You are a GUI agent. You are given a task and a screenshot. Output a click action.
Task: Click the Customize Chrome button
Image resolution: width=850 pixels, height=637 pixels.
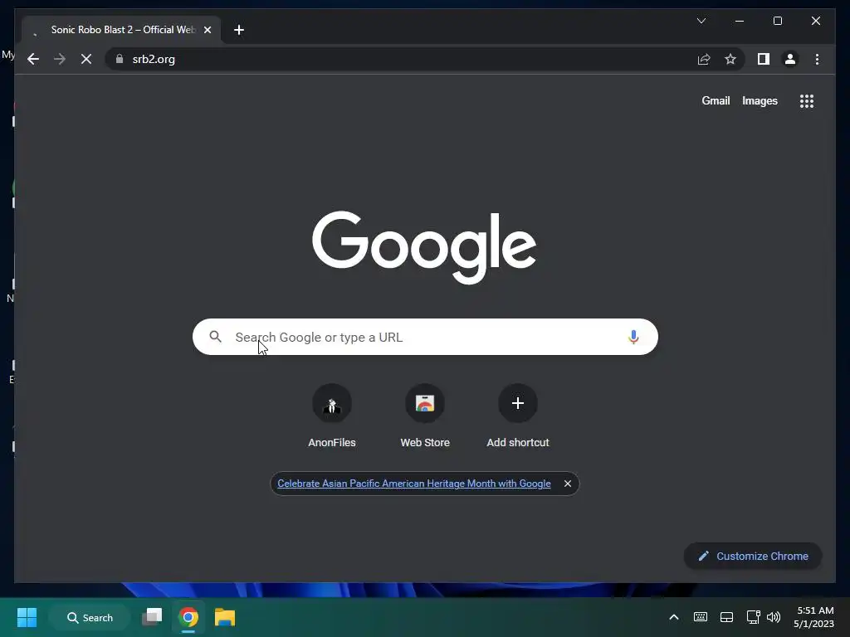click(753, 557)
